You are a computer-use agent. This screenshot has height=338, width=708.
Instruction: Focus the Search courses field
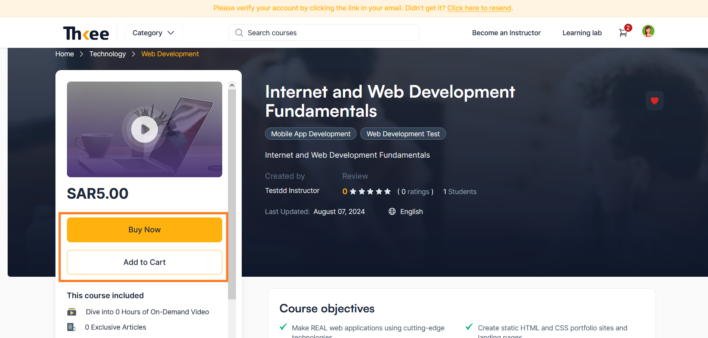click(324, 33)
